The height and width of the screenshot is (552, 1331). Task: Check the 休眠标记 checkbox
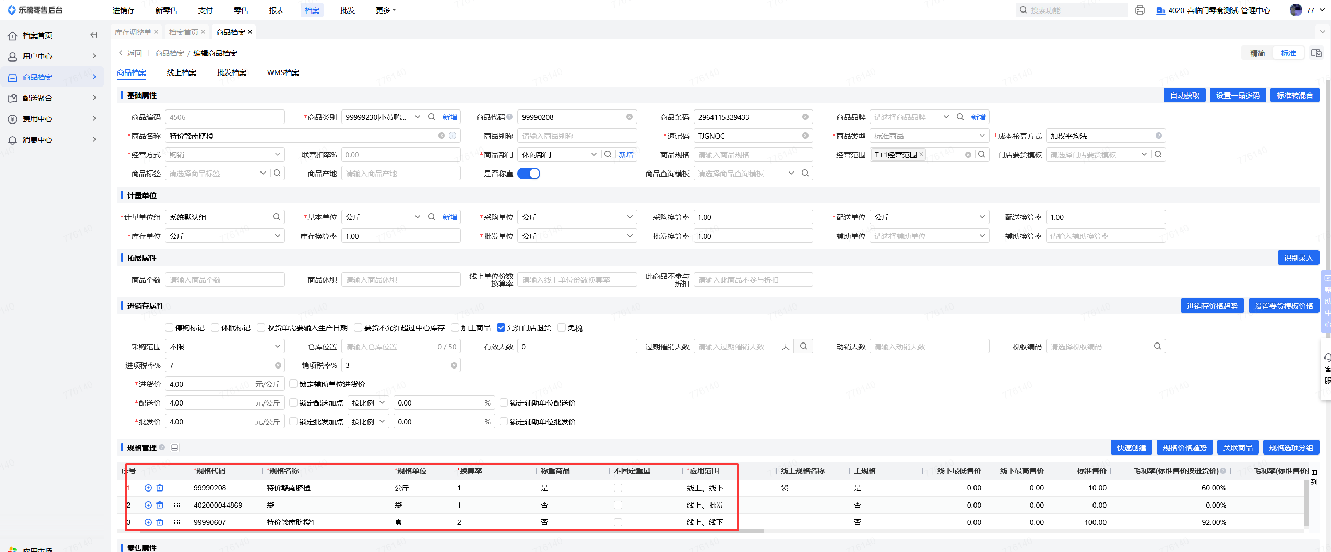click(215, 328)
